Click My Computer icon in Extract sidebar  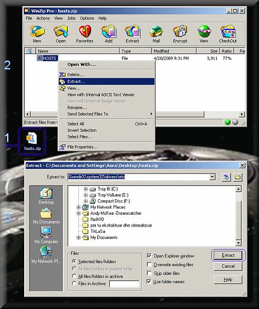pyautogui.click(x=46, y=235)
